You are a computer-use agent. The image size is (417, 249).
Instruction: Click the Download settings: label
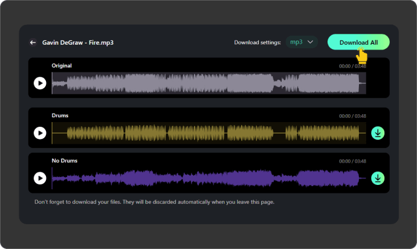[x=257, y=42]
